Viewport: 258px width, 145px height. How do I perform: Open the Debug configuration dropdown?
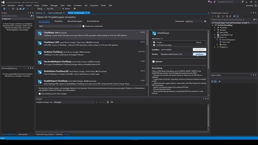(x=41, y=9)
